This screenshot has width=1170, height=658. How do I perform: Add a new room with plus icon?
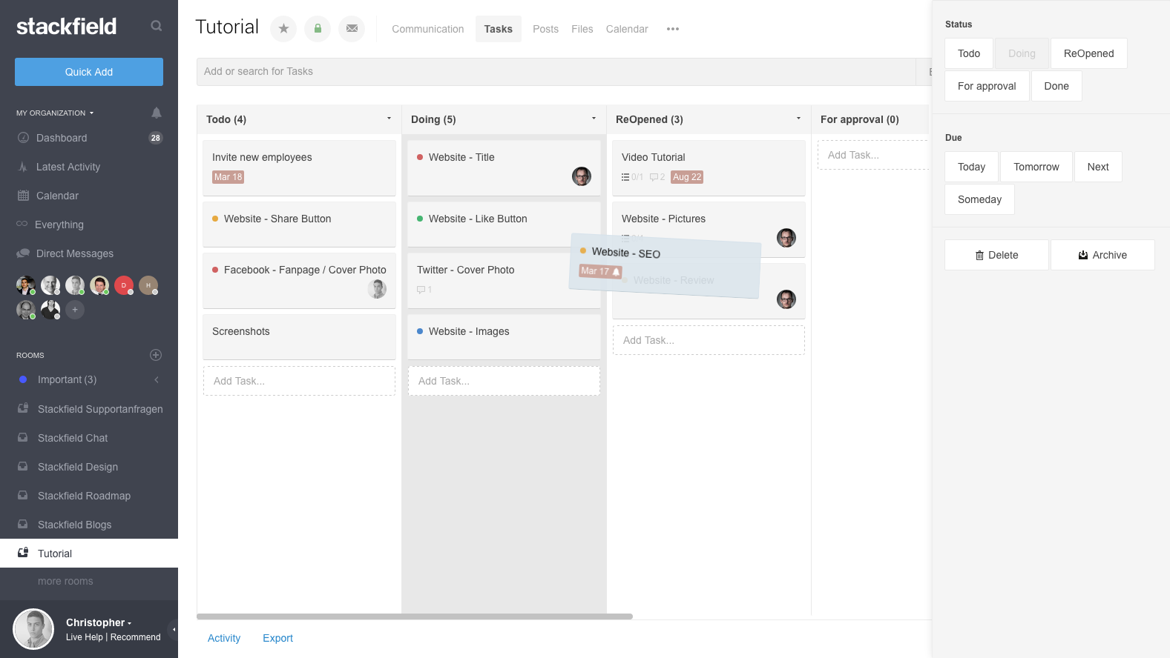[x=156, y=355]
